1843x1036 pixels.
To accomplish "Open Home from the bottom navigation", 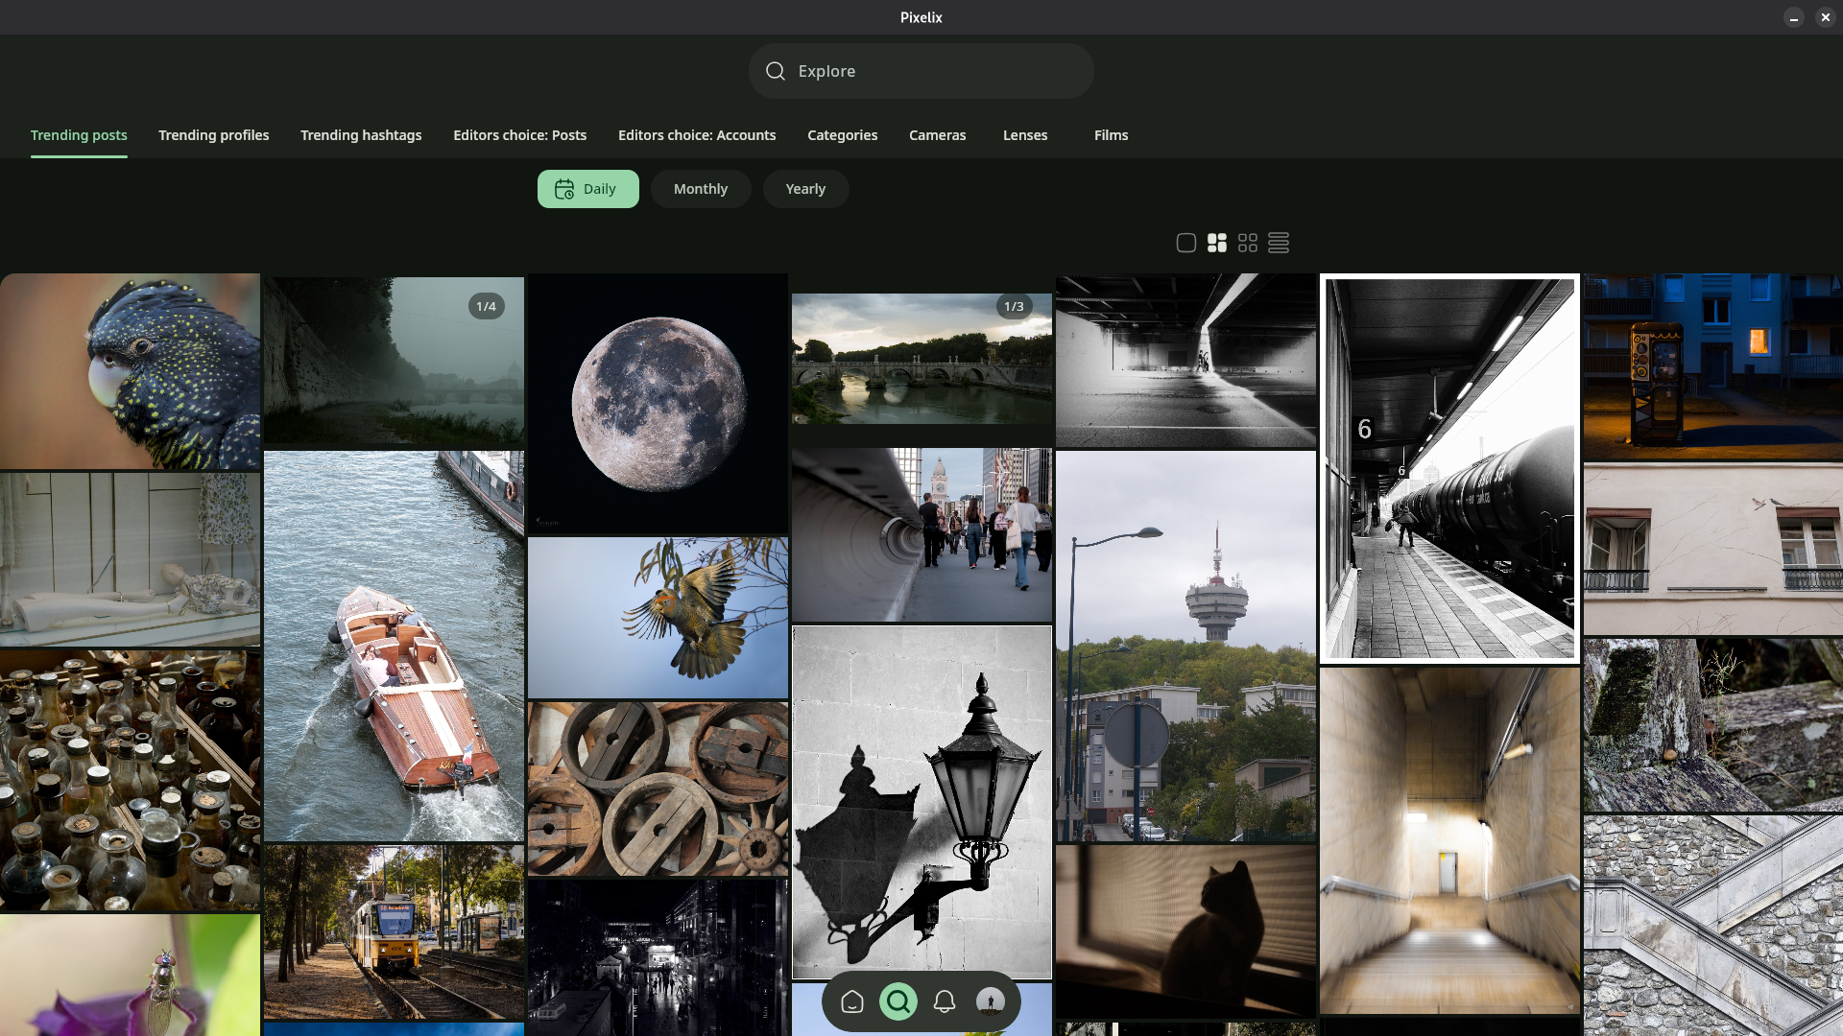I will tap(852, 1001).
